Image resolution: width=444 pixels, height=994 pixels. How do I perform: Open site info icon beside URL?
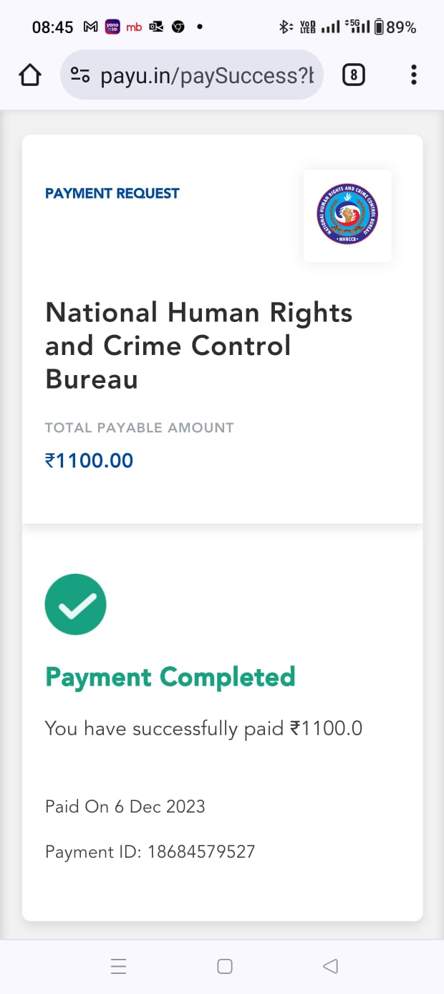(80, 75)
